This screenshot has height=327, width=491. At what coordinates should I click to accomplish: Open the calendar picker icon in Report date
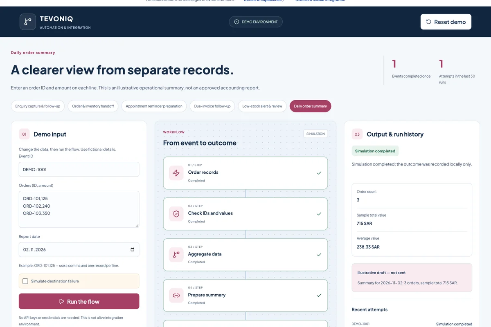(x=132, y=250)
